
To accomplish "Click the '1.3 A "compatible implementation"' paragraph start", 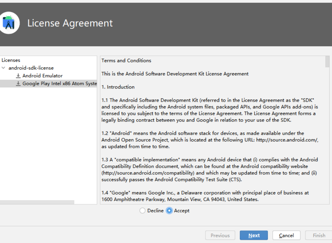I will pos(141,160).
